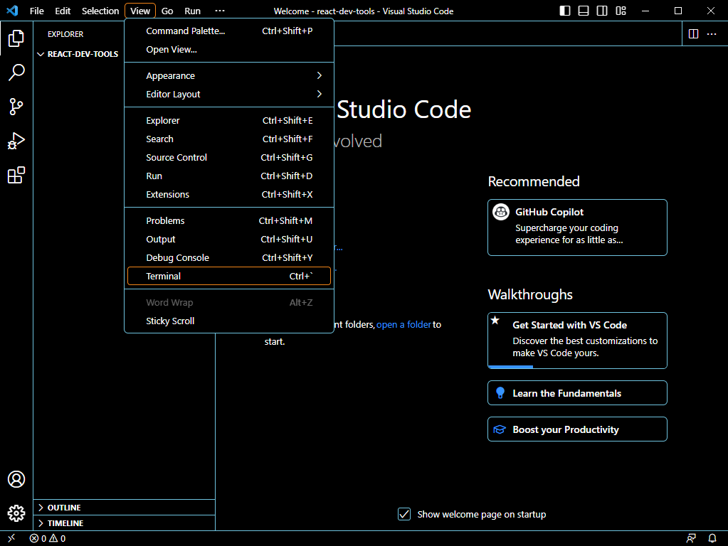Open Output from the View menu
Viewport: 728px width, 546px height.
pyautogui.click(x=229, y=240)
